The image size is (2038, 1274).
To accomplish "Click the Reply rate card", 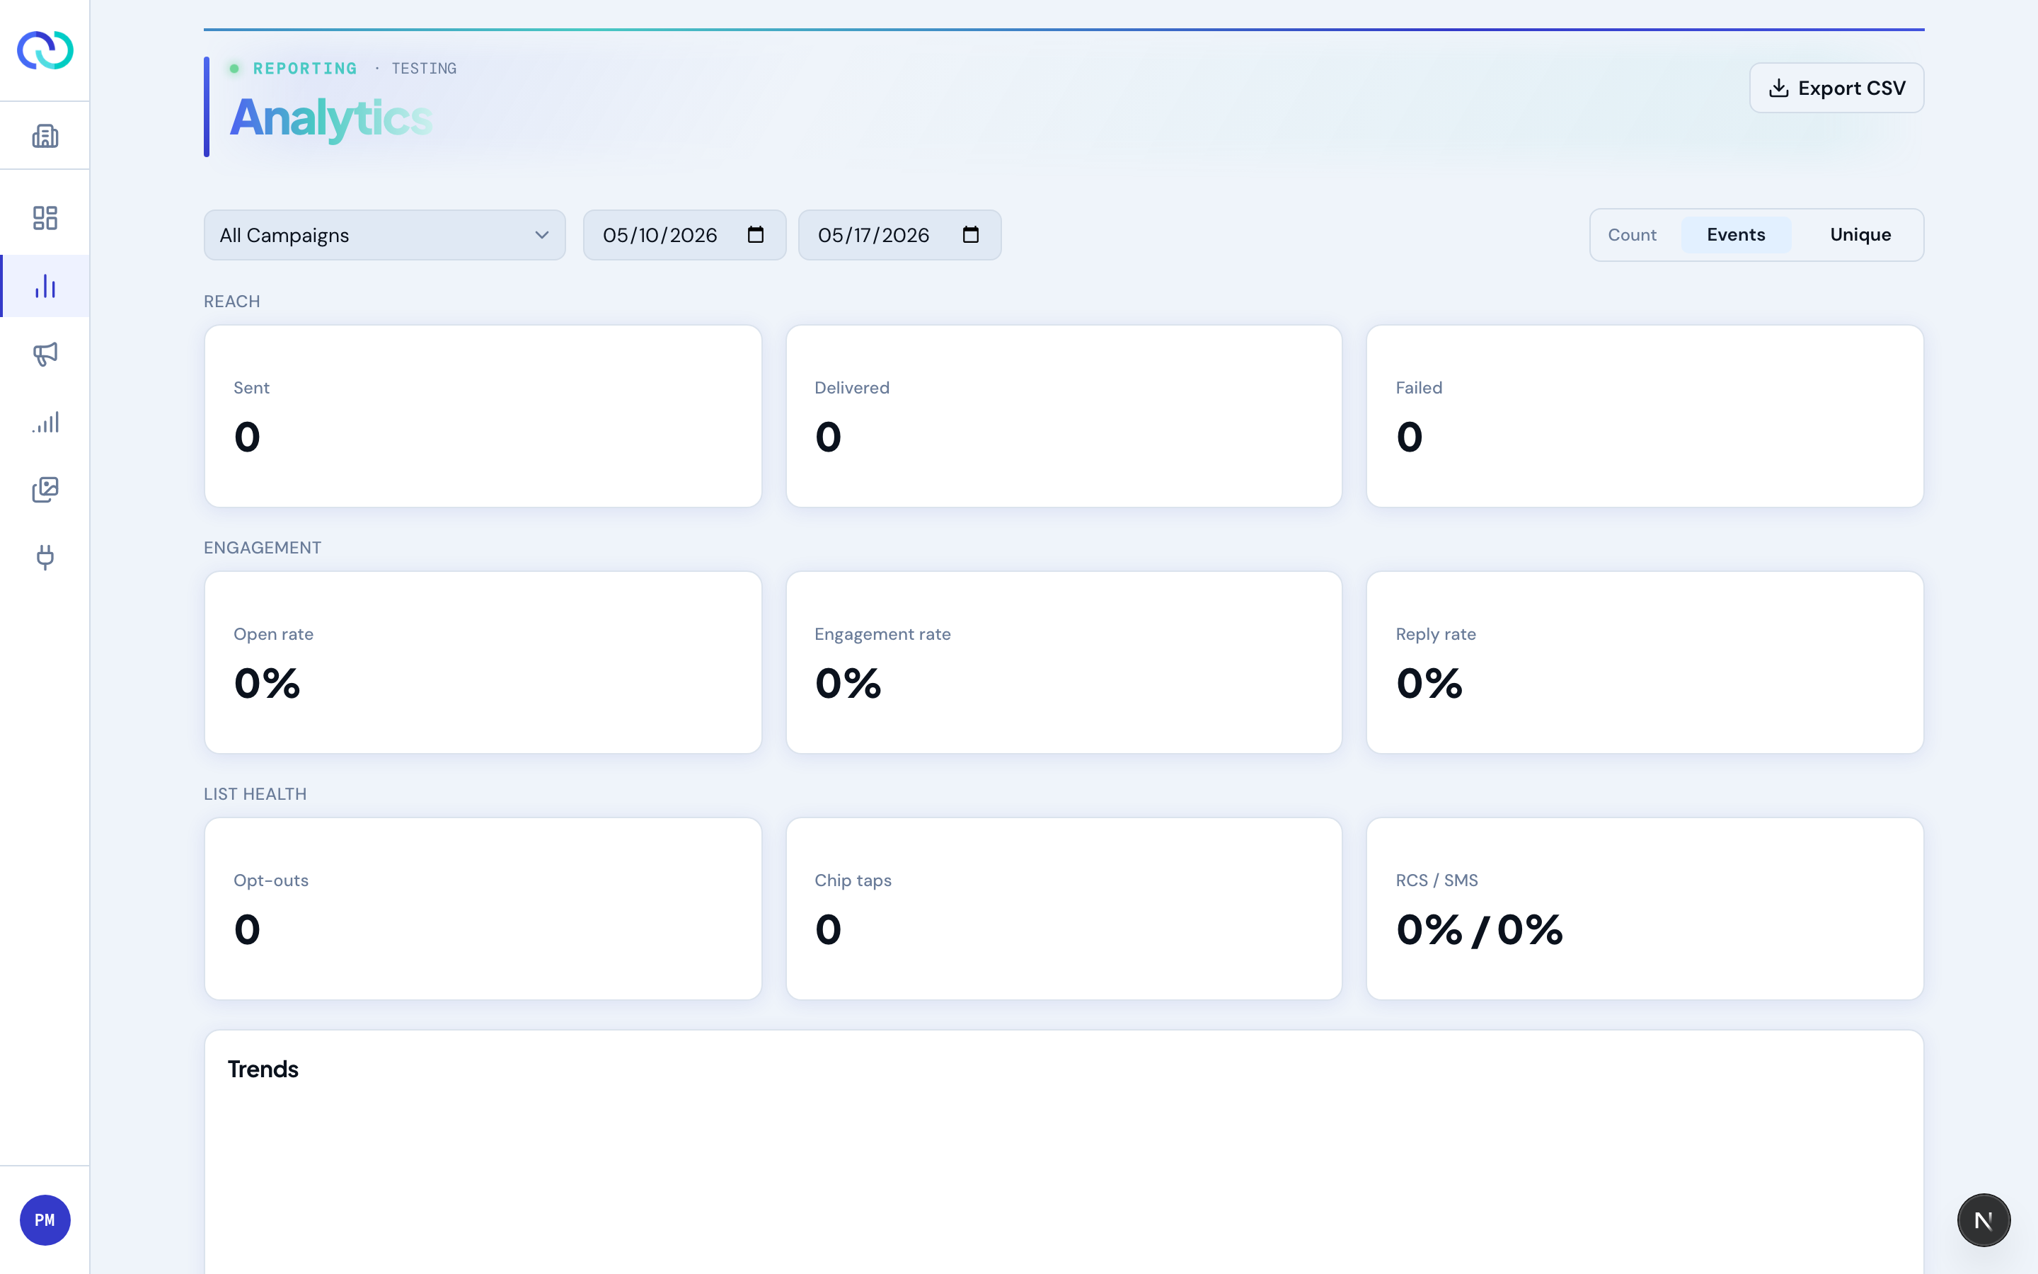I will click(x=1645, y=662).
